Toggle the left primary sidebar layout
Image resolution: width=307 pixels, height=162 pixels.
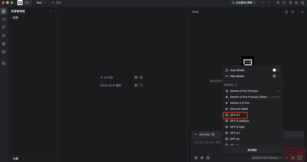(278, 3)
